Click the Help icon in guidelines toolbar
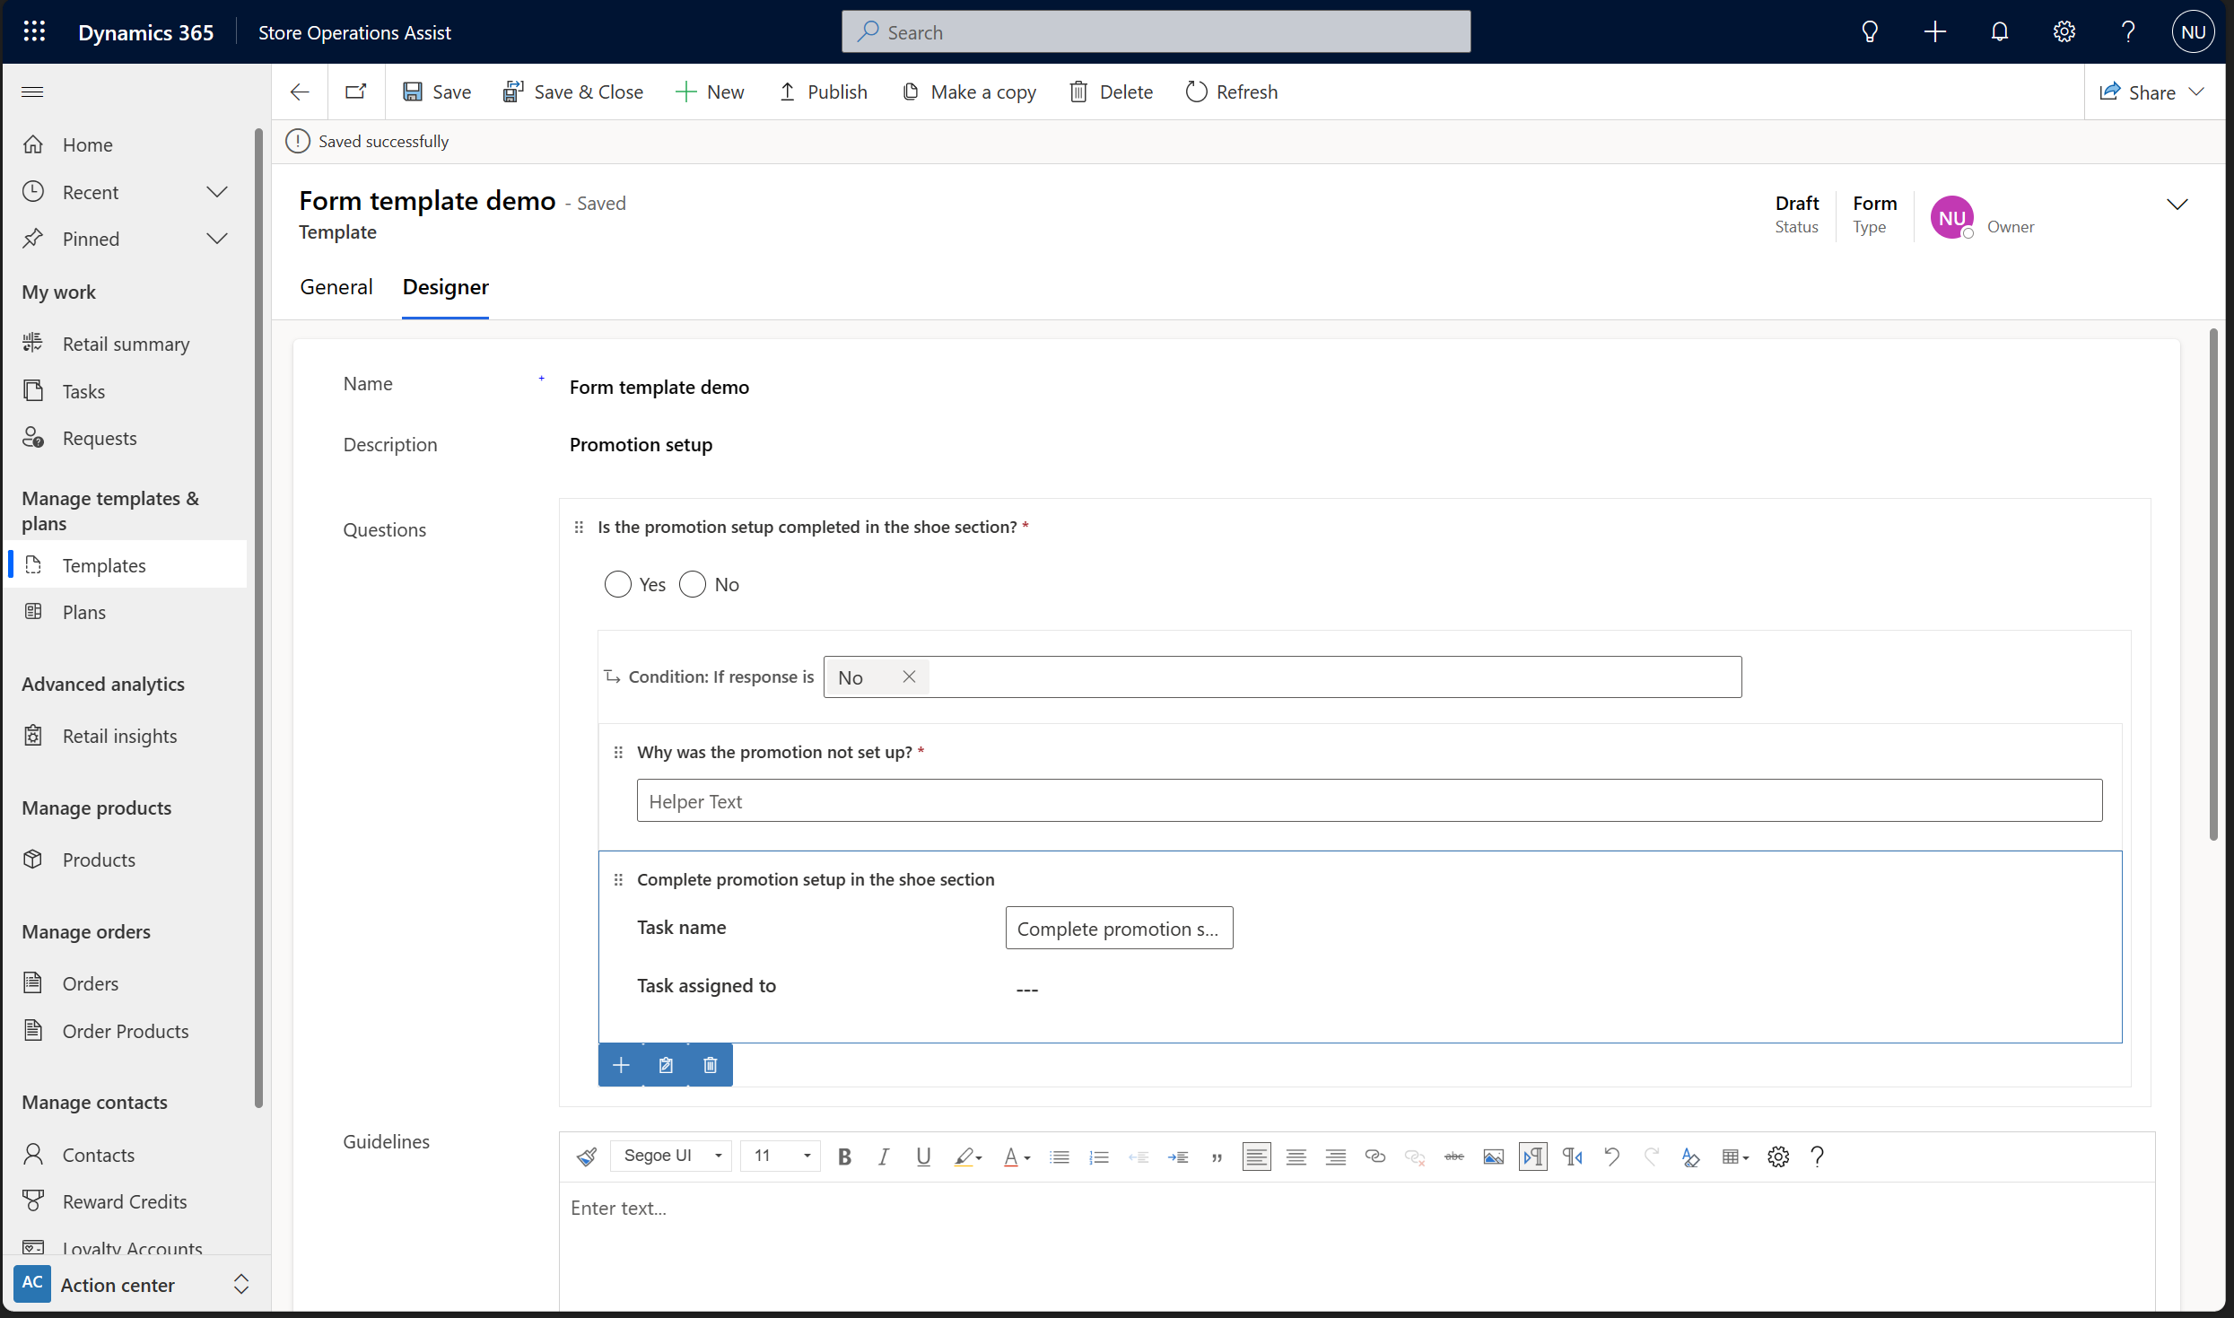Screen dimensions: 2234x1318 tap(1819, 1157)
